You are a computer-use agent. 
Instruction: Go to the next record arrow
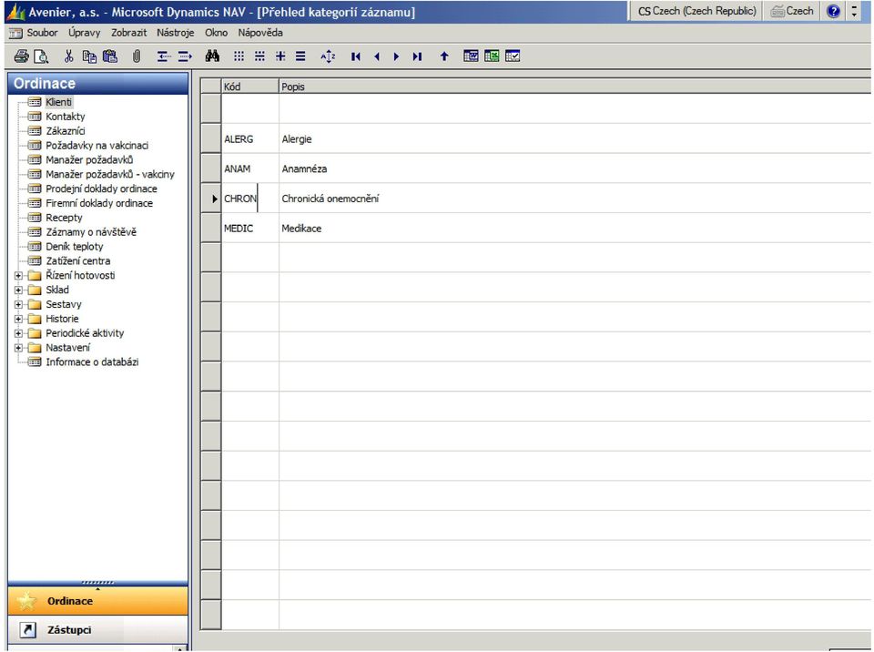(x=396, y=56)
